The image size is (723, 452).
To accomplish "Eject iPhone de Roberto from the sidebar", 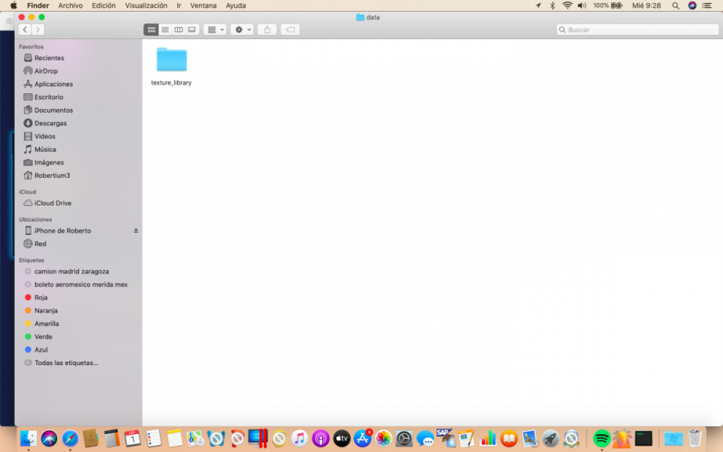I will tap(136, 231).
